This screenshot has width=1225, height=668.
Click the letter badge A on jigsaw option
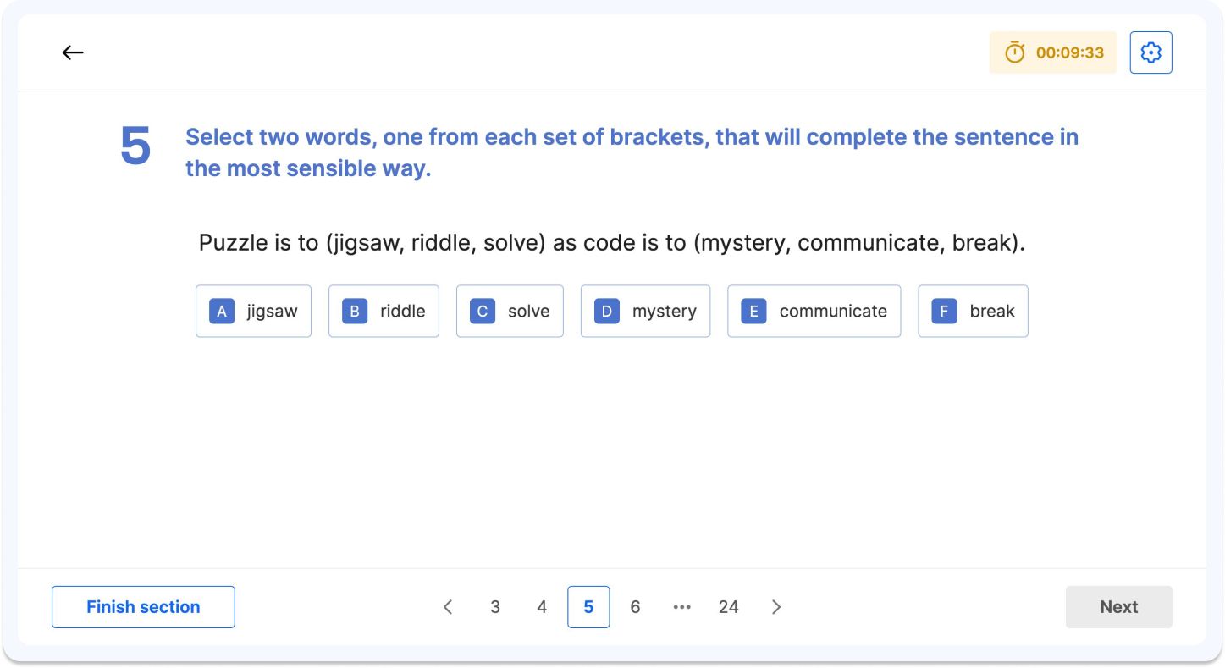pos(221,311)
